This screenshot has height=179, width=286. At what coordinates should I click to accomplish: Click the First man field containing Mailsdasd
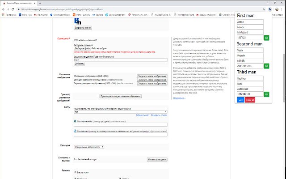250,32
